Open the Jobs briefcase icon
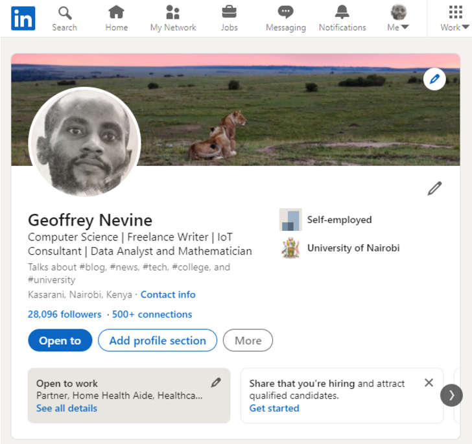Image resolution: width=472 pixels, height=444 pixels. pos(229,13)
